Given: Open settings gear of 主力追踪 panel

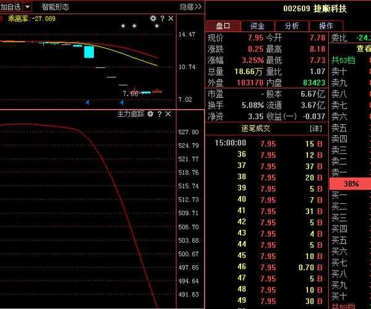Looking at the screenshot, I should tap(151, 114).
